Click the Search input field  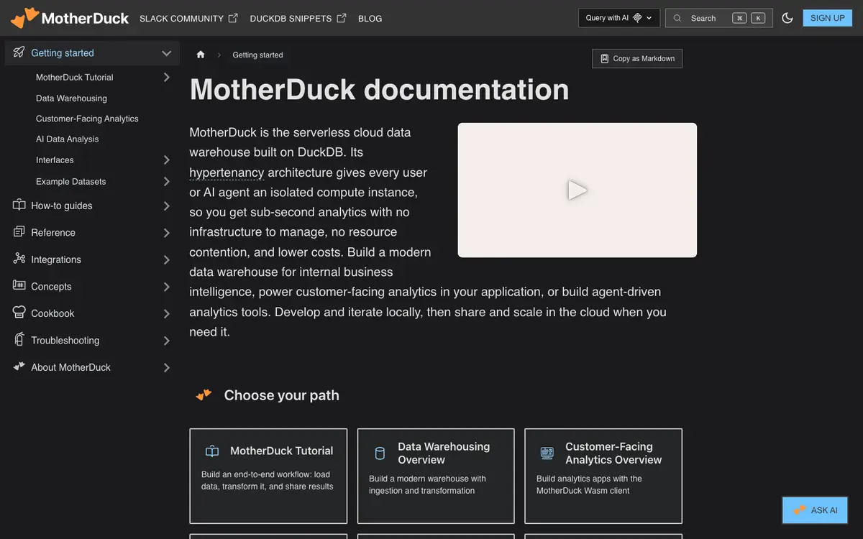point(719,18)
